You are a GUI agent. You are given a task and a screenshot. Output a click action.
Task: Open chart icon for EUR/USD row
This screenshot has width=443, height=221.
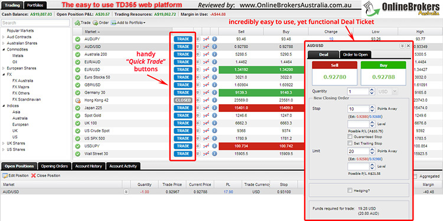click(x=206, y=70)
